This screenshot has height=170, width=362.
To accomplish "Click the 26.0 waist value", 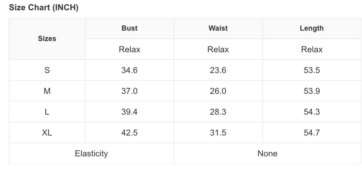I will [x=218, y=91].
